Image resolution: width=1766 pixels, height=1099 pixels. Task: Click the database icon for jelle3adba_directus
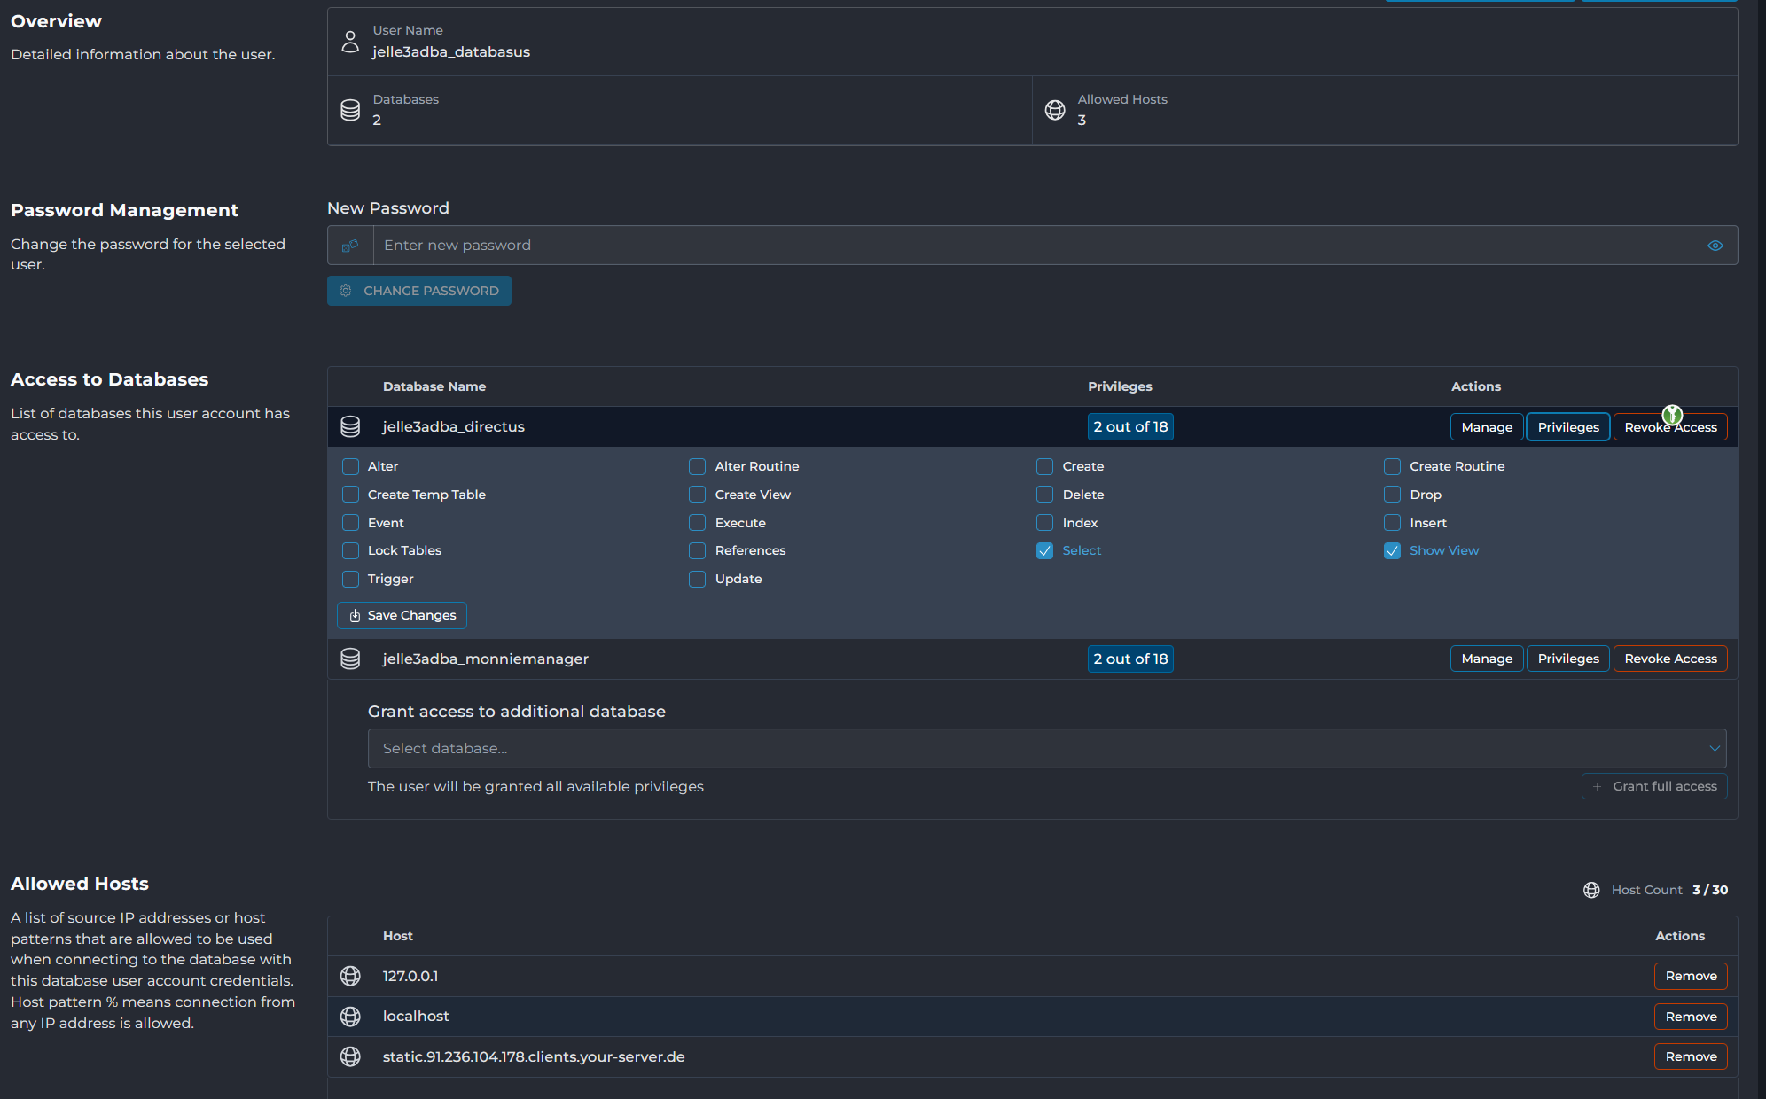[350, 427]
